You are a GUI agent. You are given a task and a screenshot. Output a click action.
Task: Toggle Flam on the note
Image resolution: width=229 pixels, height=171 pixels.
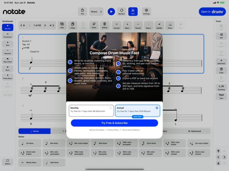[x=170, y=25]
